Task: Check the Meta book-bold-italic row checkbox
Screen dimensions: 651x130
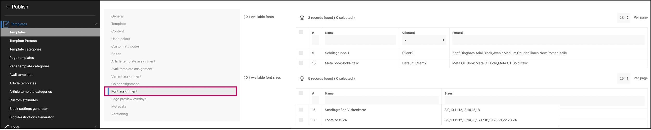Action: [x=301, y=63]
